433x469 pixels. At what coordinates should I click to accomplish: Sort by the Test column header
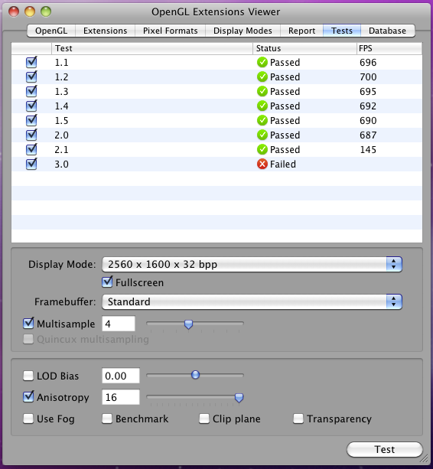click(152, 48)
